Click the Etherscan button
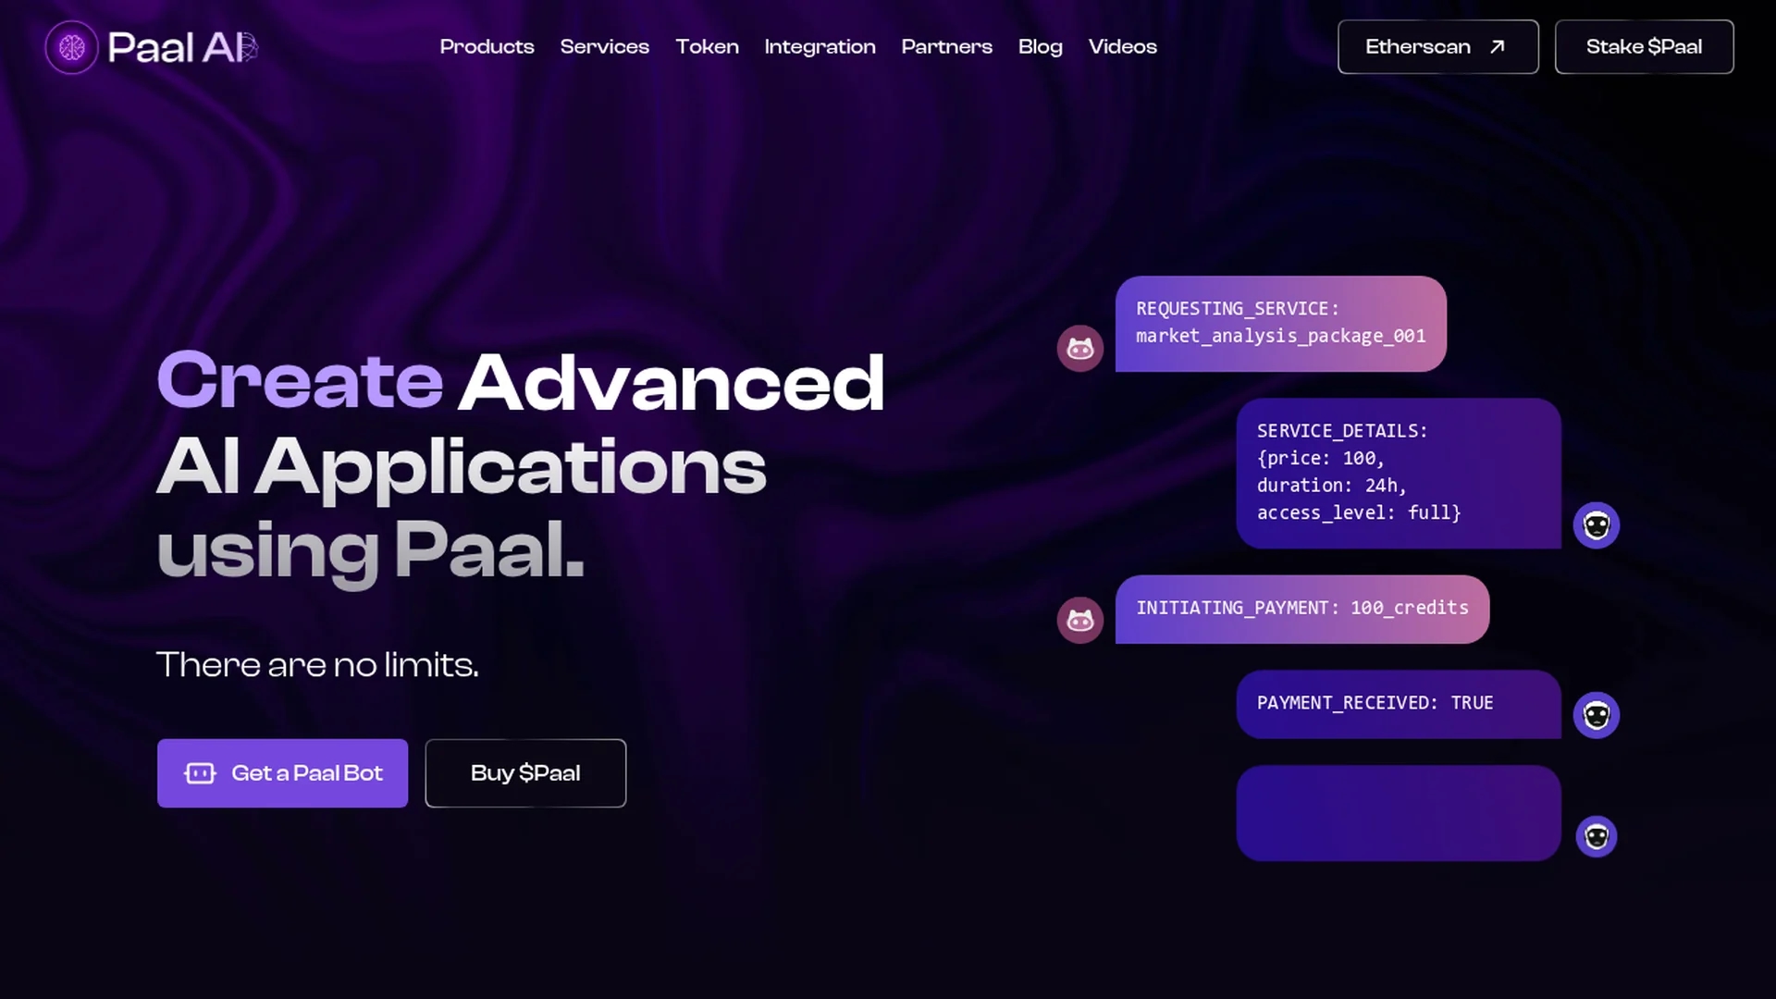This screenshot has height=999, width=1776. pos(1437,46)
